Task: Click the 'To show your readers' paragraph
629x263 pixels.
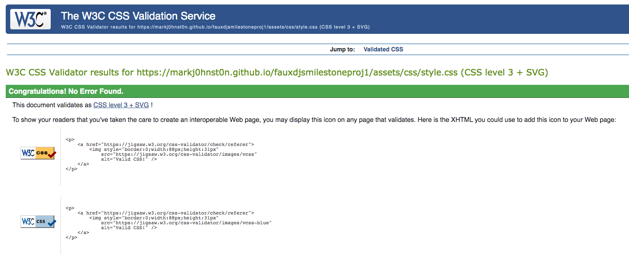Action: tap(314, 120)
